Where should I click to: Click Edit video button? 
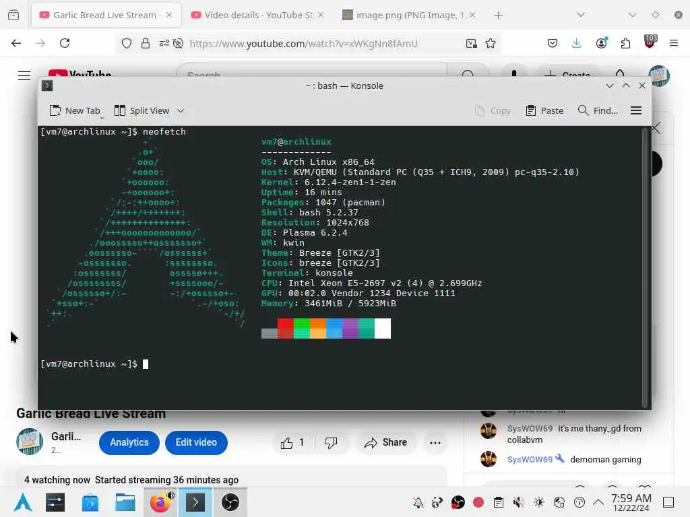(196, 442)
